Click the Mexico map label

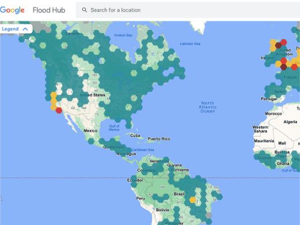coord(90,131)
